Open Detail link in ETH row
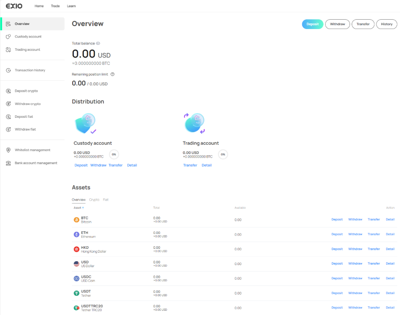This screenshot has height=315, width=400. 390,234
